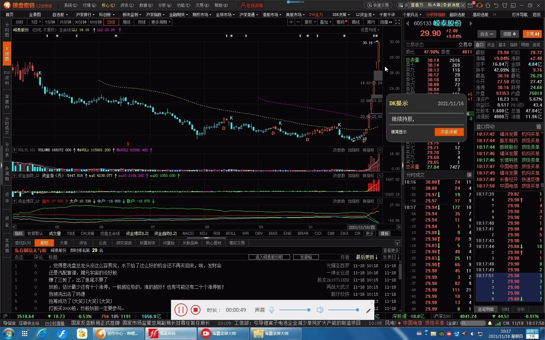Viewport: 545px width, 340px height.
Task: Expand the 沪深排行 dropdown
Action: pos(85,15)
